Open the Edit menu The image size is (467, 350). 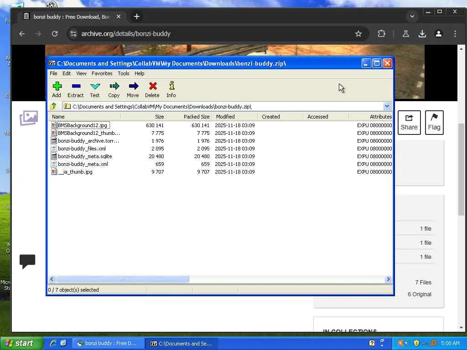pos(67,73)
